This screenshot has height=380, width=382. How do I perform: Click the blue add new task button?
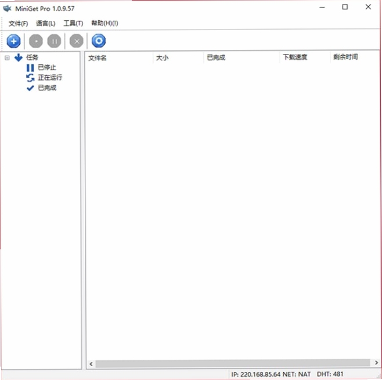[14, 41]
